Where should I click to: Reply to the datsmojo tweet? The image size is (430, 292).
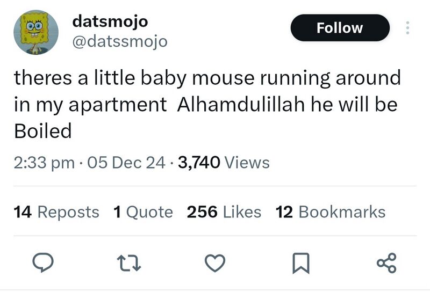tap(41, 262)
